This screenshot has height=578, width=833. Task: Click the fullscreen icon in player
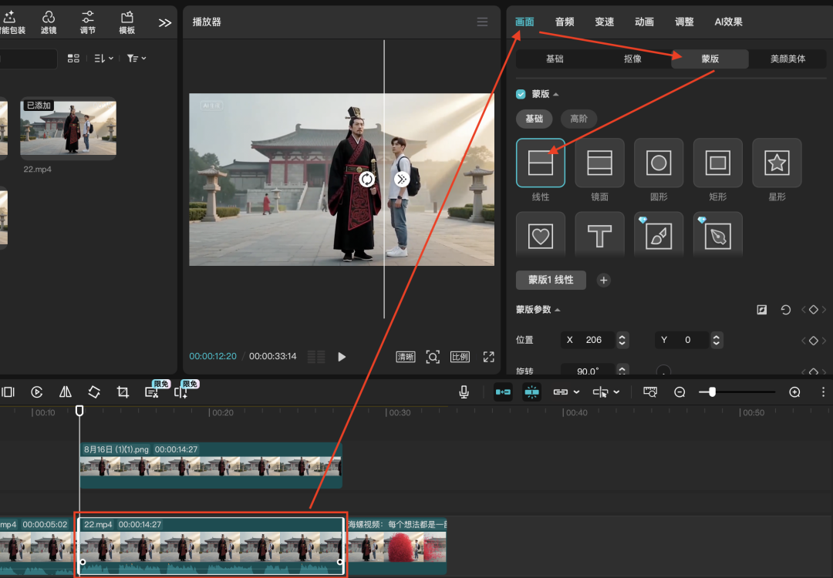pyautogui.click(x=488, y=357)
